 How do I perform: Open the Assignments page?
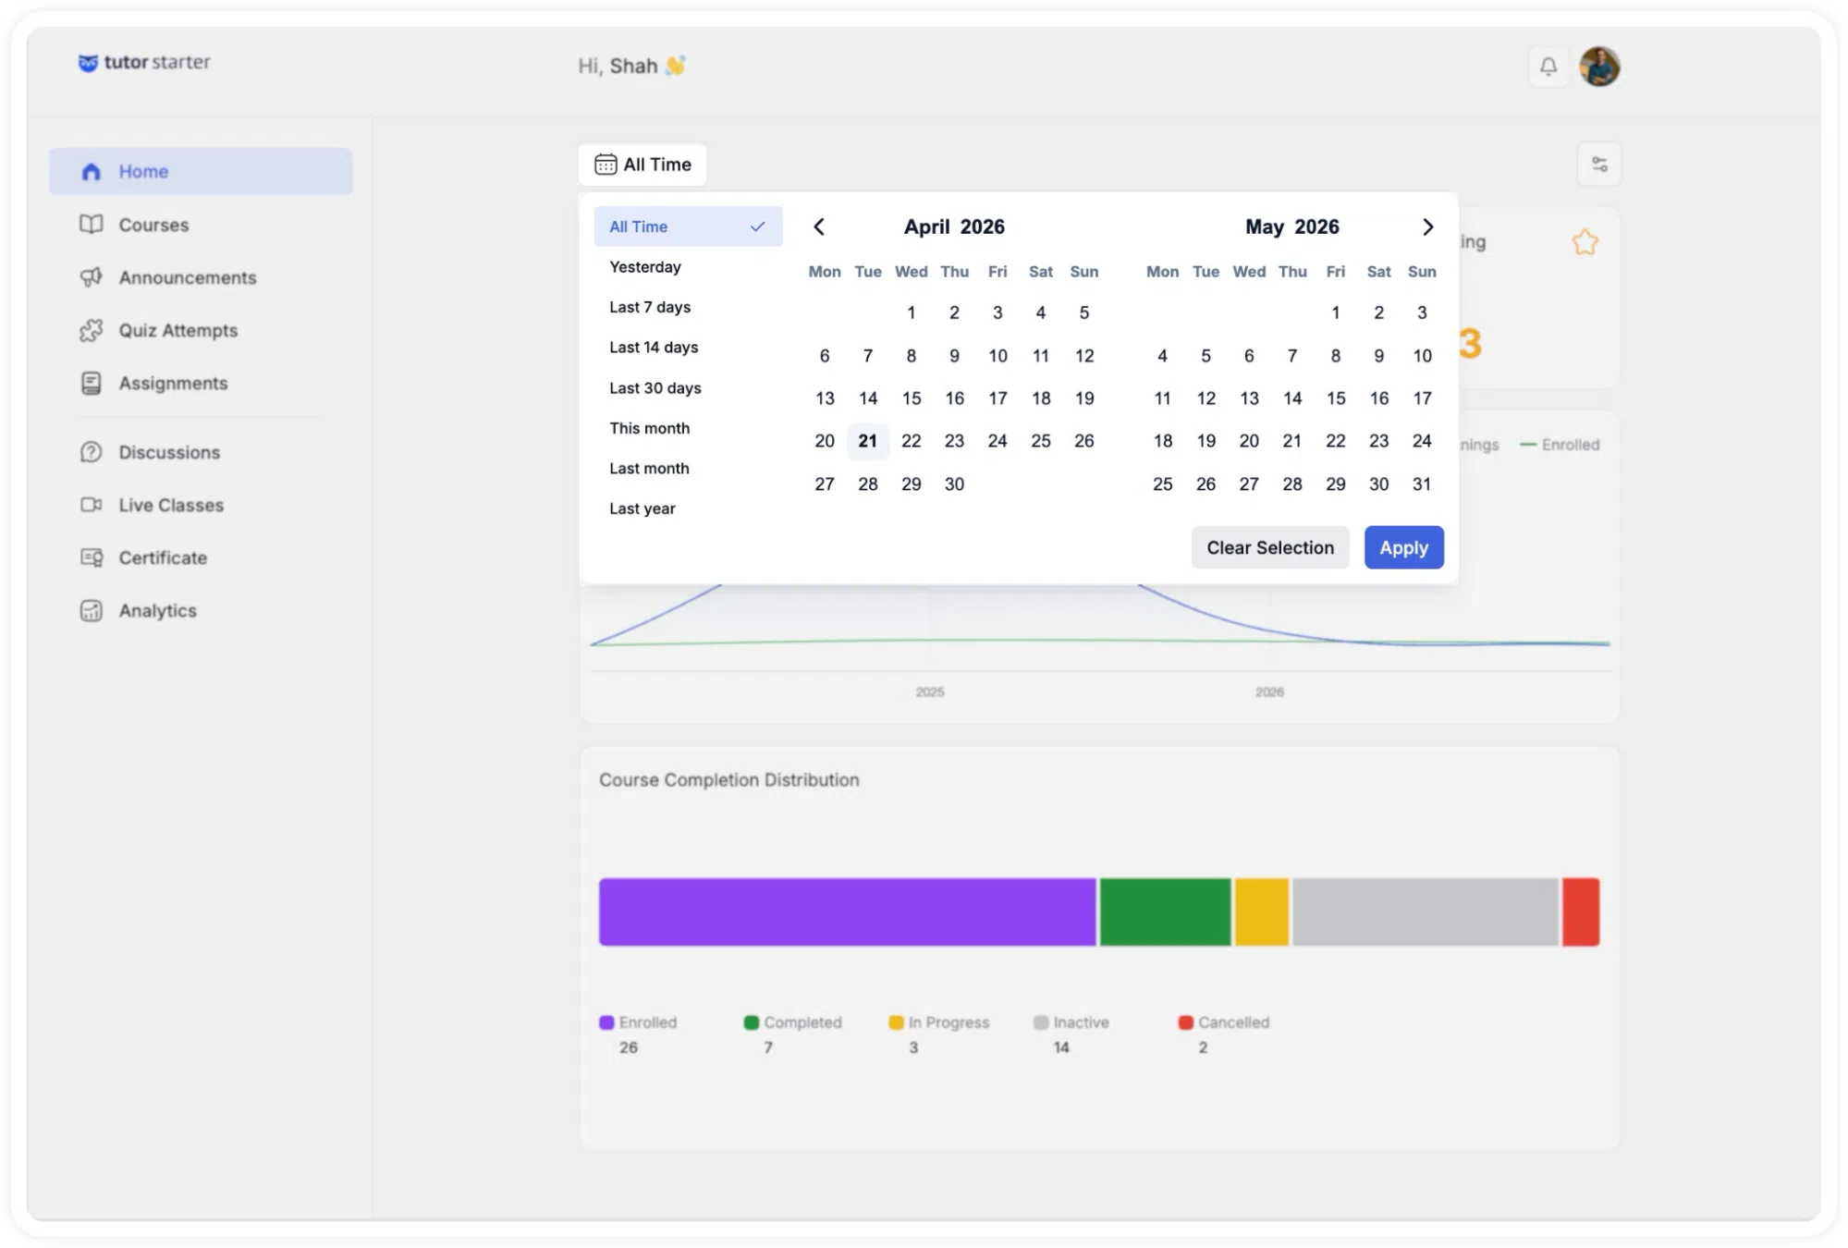pos(201,383)
